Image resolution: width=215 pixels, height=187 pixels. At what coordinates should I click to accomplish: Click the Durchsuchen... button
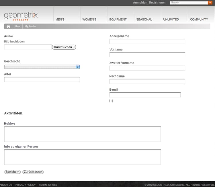point(64,47)
